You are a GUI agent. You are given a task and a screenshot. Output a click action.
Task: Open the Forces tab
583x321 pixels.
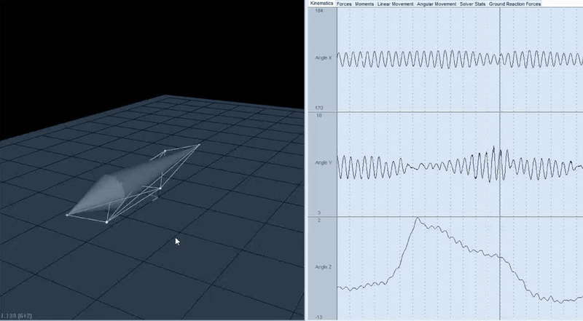click(x=345, y=4)
